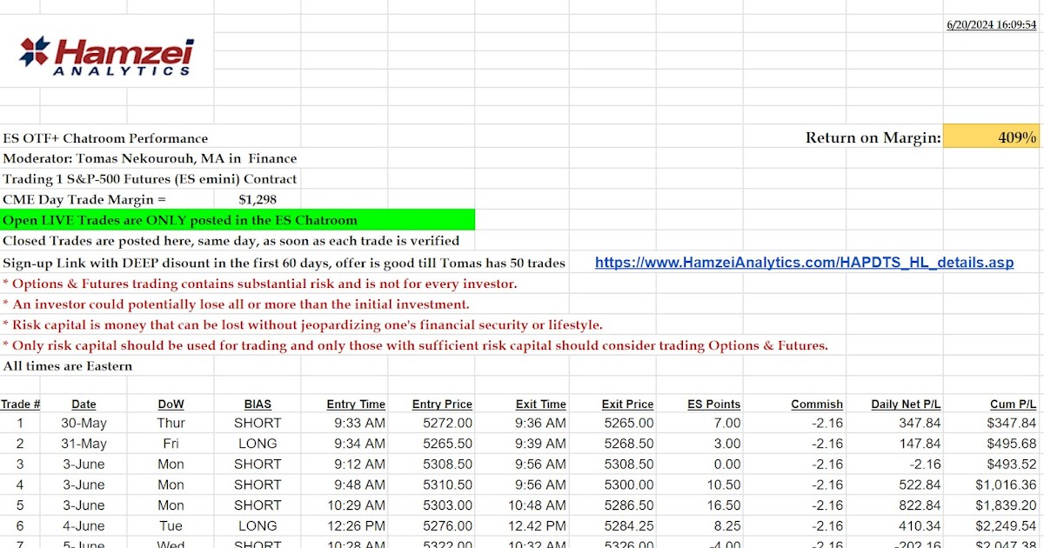Viewport: 1044px width, 548px height.
Task: Select the 'Options & Futures trading contains substantial risk' line
Action: coord(259,284)
